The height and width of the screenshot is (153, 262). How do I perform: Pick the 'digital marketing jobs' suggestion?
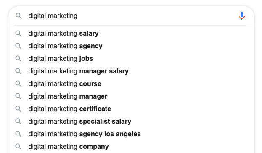(131, 59)
